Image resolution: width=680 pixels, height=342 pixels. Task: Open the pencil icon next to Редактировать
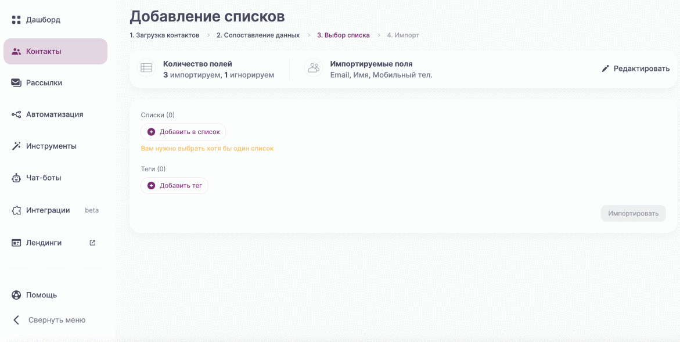click(x=605, y=69)
